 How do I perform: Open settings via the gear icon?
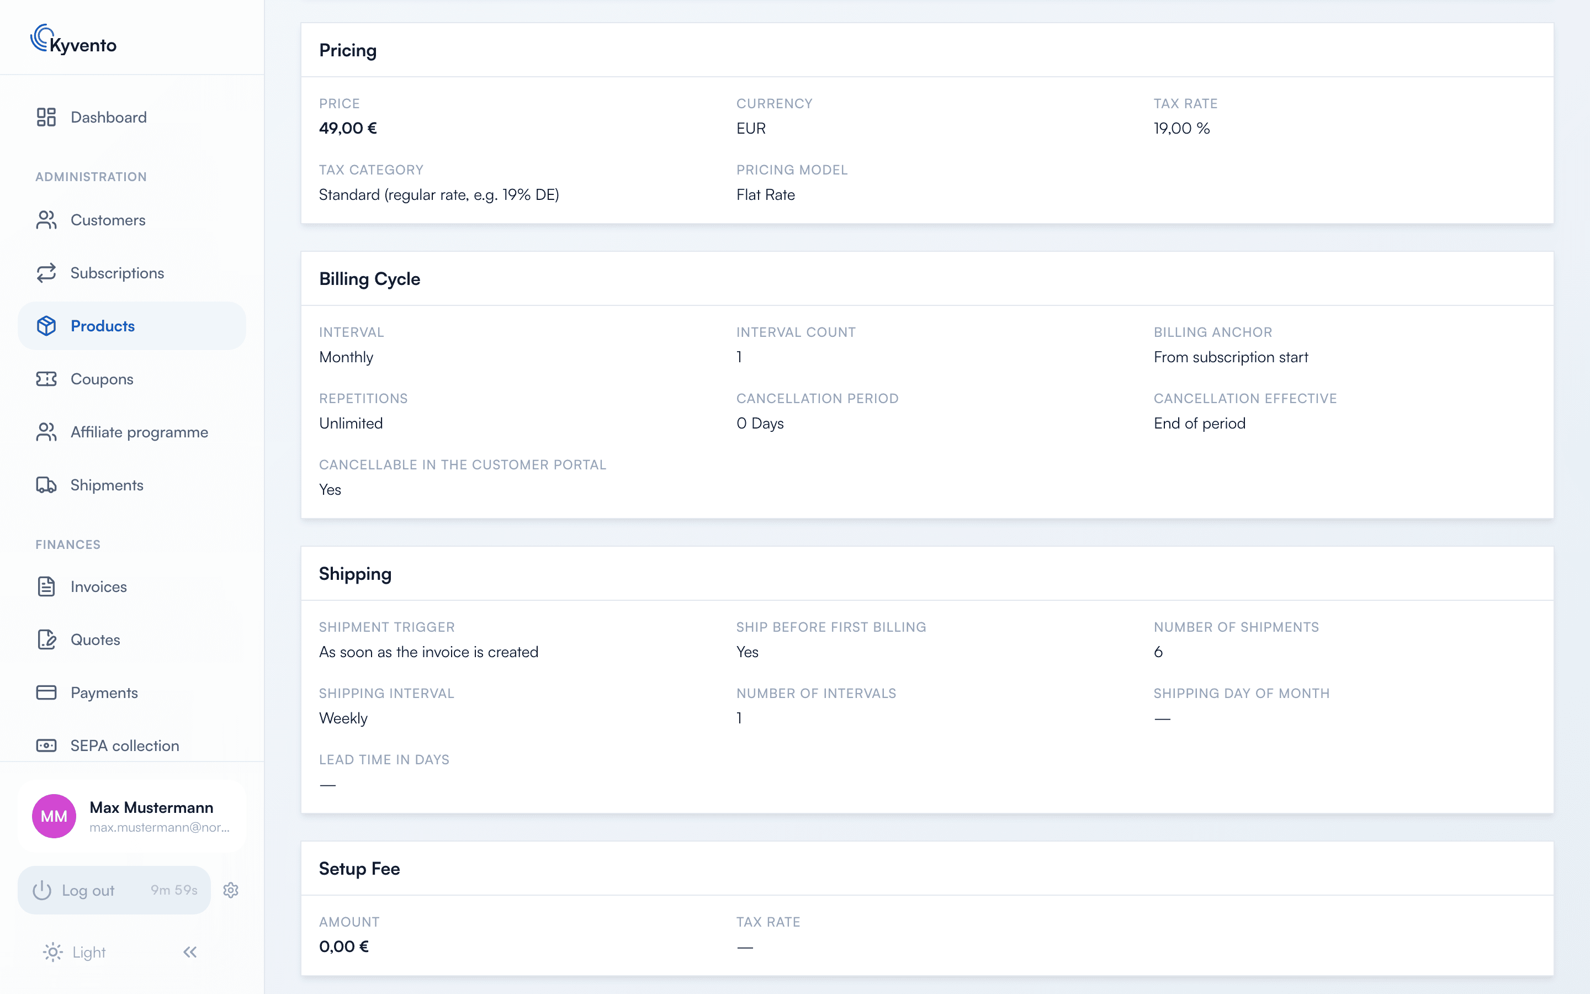click(x=231, y=890)
